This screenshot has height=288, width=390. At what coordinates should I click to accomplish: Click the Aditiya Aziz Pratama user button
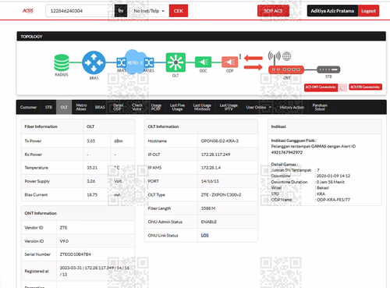click(x=332, y=11)
